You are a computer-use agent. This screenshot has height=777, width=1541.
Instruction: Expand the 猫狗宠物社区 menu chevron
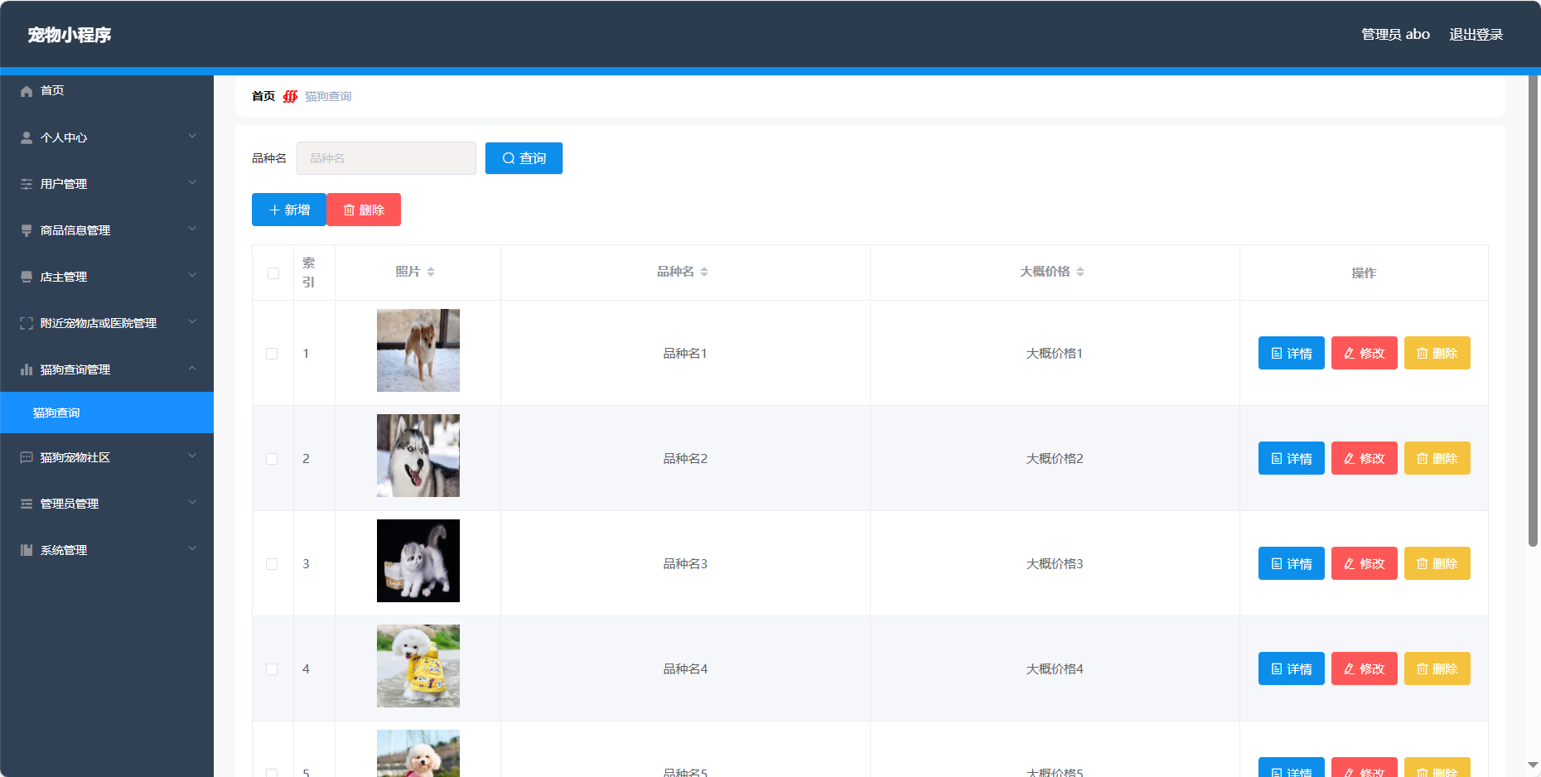point(192,456)
